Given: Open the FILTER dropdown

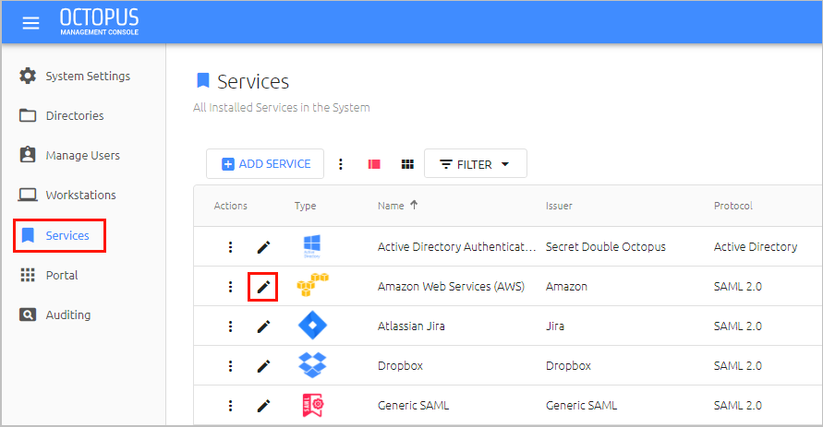Looking at the screenshot, I should coord(475,164).
